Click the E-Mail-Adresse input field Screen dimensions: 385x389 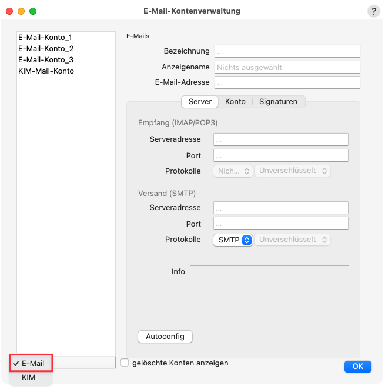tap(287, 82)
